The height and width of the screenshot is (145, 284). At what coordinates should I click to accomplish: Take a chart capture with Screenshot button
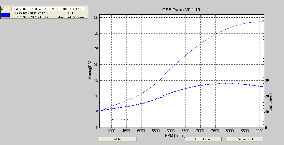245,139
